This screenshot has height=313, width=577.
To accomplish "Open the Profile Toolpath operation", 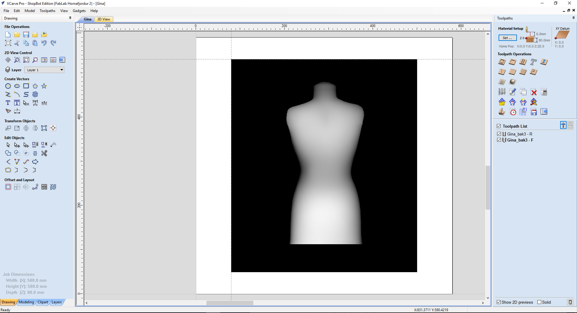I will [x=502, y=62].
